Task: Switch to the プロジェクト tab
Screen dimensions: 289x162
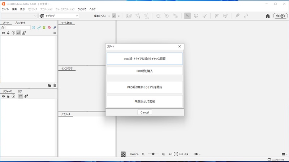Action: coord(20,23)
